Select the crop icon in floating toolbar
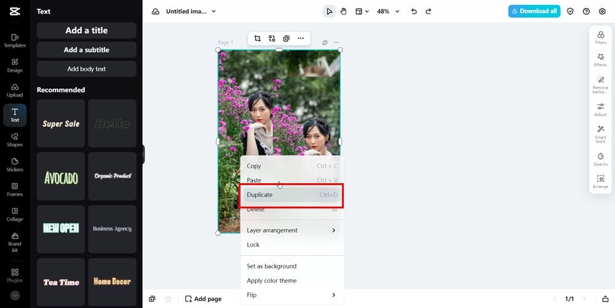615x308 pixels. coord(257,38)
